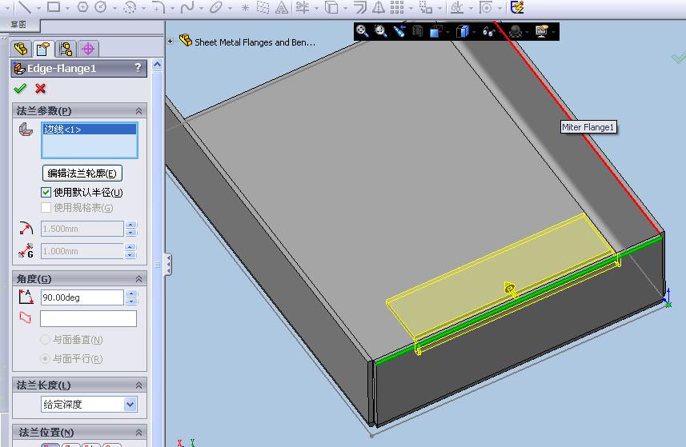Open the Rapid Sketch lightning icon
Viewport: 686px width, 447px height.
(x=517, y=7)
